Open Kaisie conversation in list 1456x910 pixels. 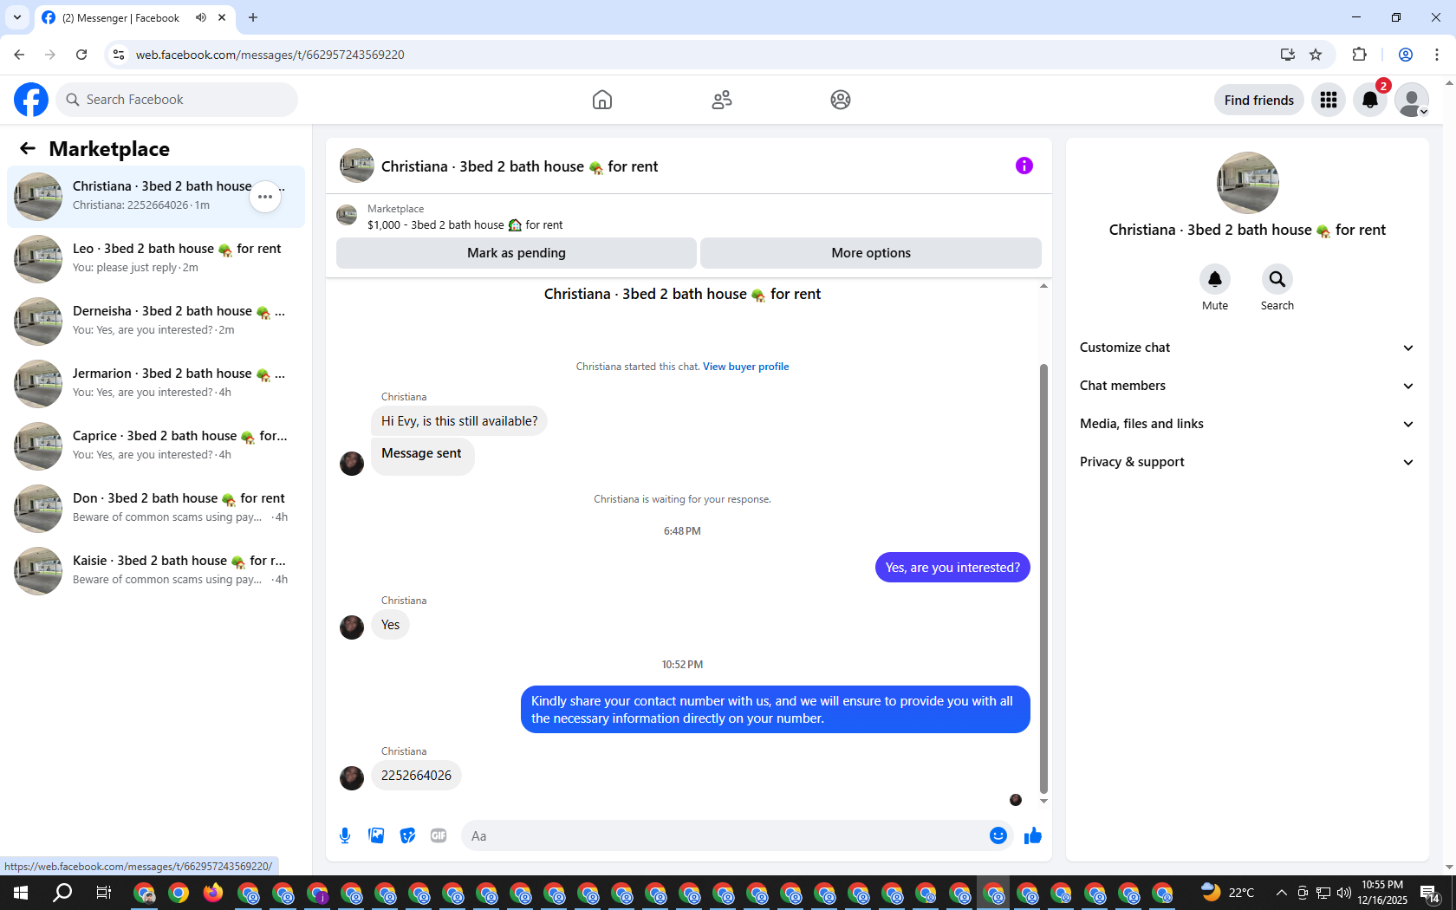(x=156, y=571)
